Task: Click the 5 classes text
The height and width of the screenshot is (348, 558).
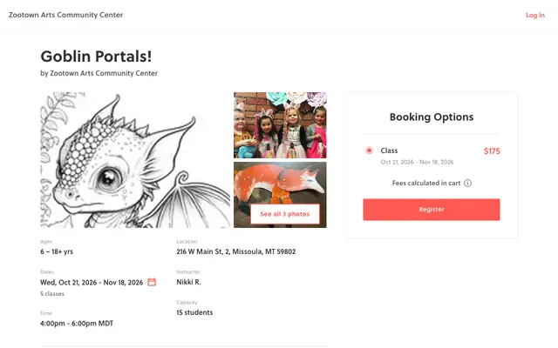Action: pyautogui.click(x=52, y=294)
